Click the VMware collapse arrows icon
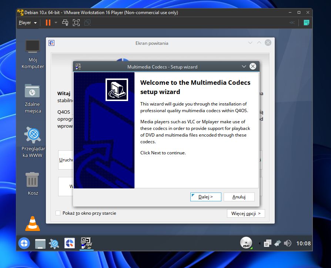Viewport: 331px width, 268px height. point(292,23)
